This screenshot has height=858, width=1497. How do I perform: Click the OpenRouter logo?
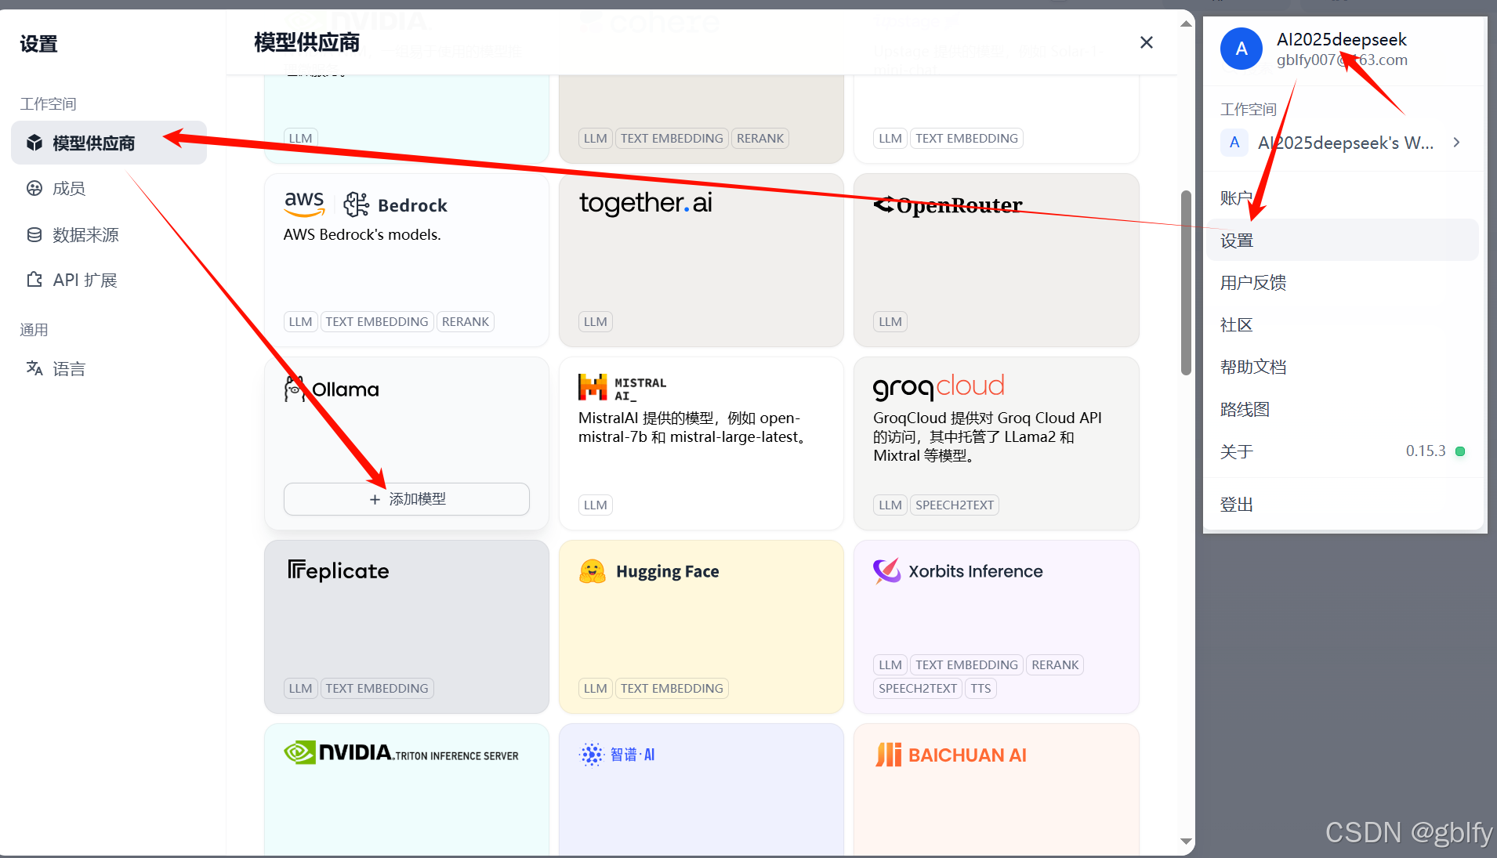point(948,205)
